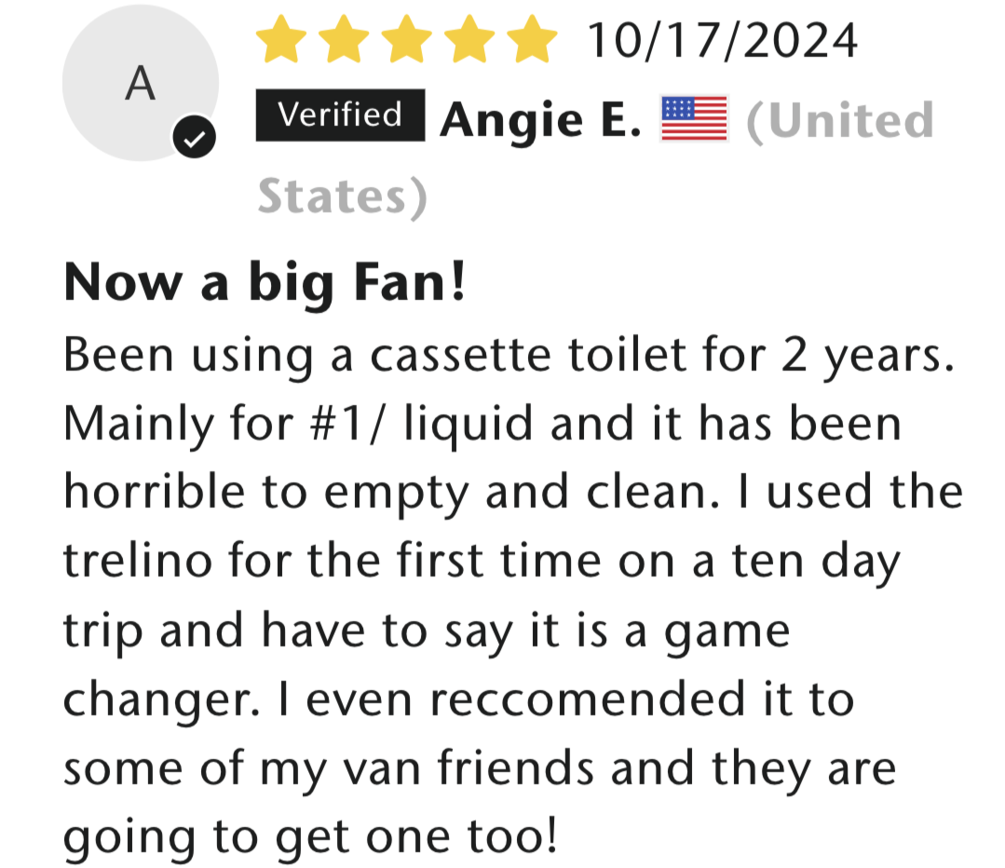Click the third rating star
1005x868 pixels.
coord(406,40)
